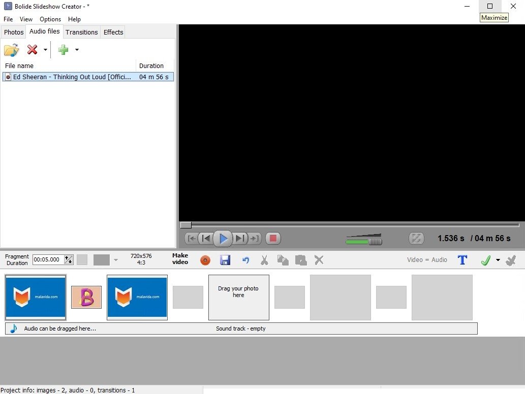
Task: Delete the fragment with gray X icon
Action: (x=319, y=260)
